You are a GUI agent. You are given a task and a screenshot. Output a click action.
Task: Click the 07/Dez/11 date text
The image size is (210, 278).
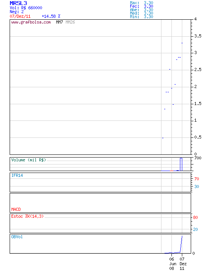(x=20, y=16)
